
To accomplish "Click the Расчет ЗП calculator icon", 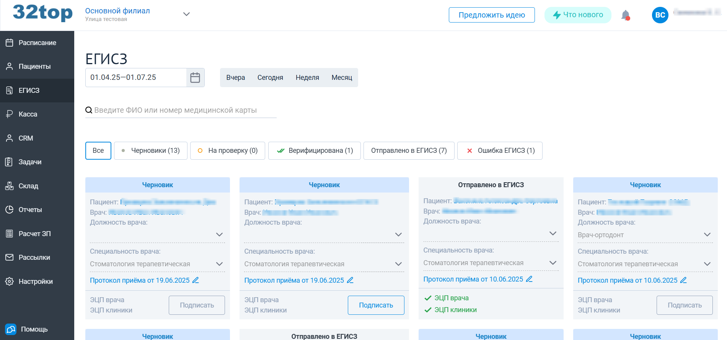I will coord(10,233).
